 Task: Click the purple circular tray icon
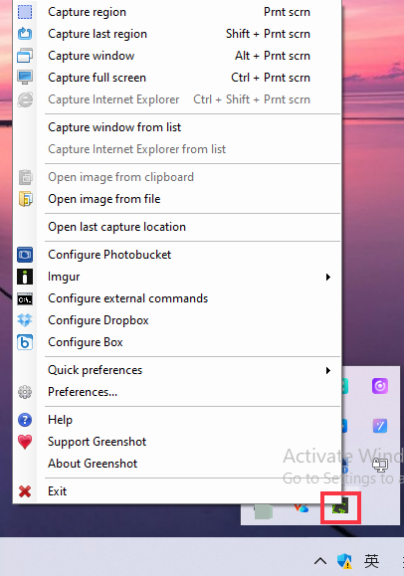pyautogui.click(x=380, y=386)
